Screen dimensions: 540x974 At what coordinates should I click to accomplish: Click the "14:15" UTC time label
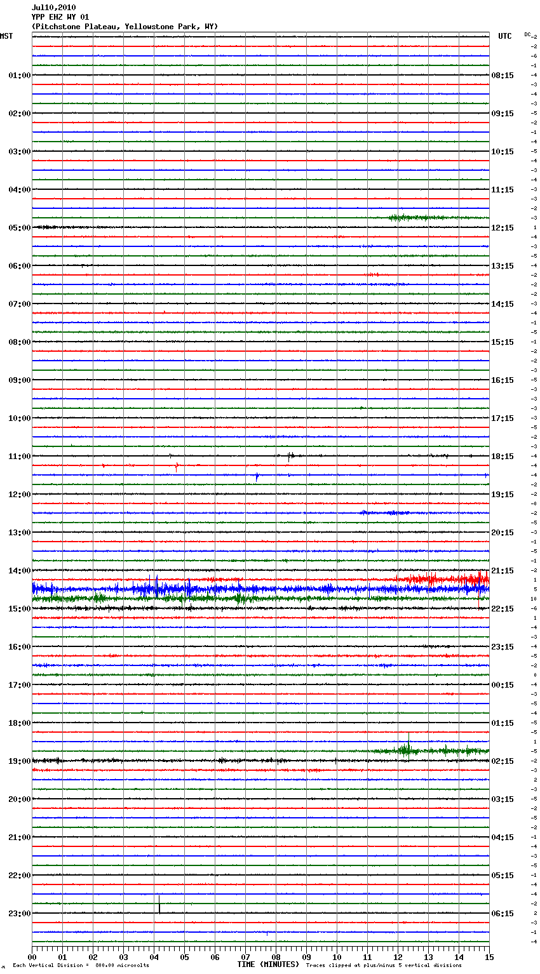point(503,304)
